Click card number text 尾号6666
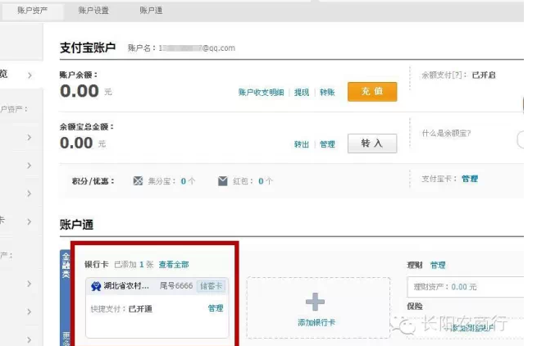Image resolution: width=537 pixels, height=346 pixels. point(176,285)
